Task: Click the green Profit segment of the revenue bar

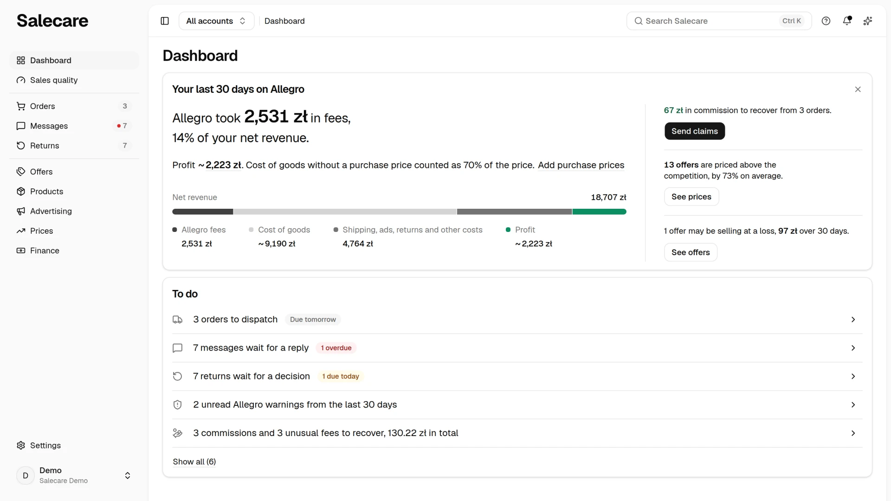Action: [599, 212]
